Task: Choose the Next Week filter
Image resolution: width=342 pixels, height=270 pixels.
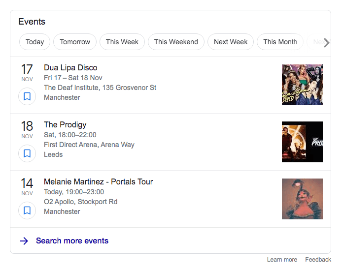Action: [231, 42]
